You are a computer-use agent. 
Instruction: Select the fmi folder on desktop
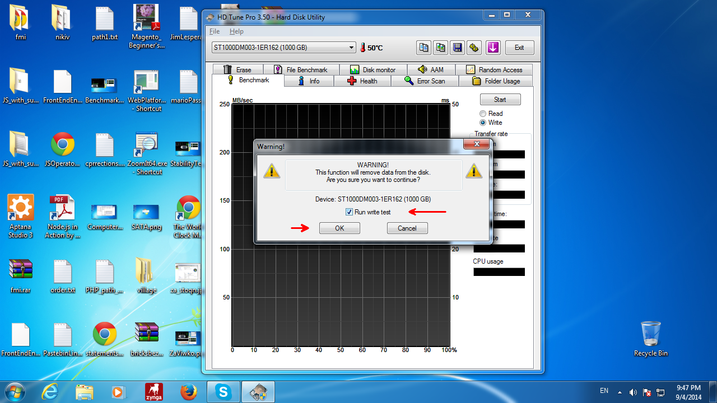pos(21,24)
